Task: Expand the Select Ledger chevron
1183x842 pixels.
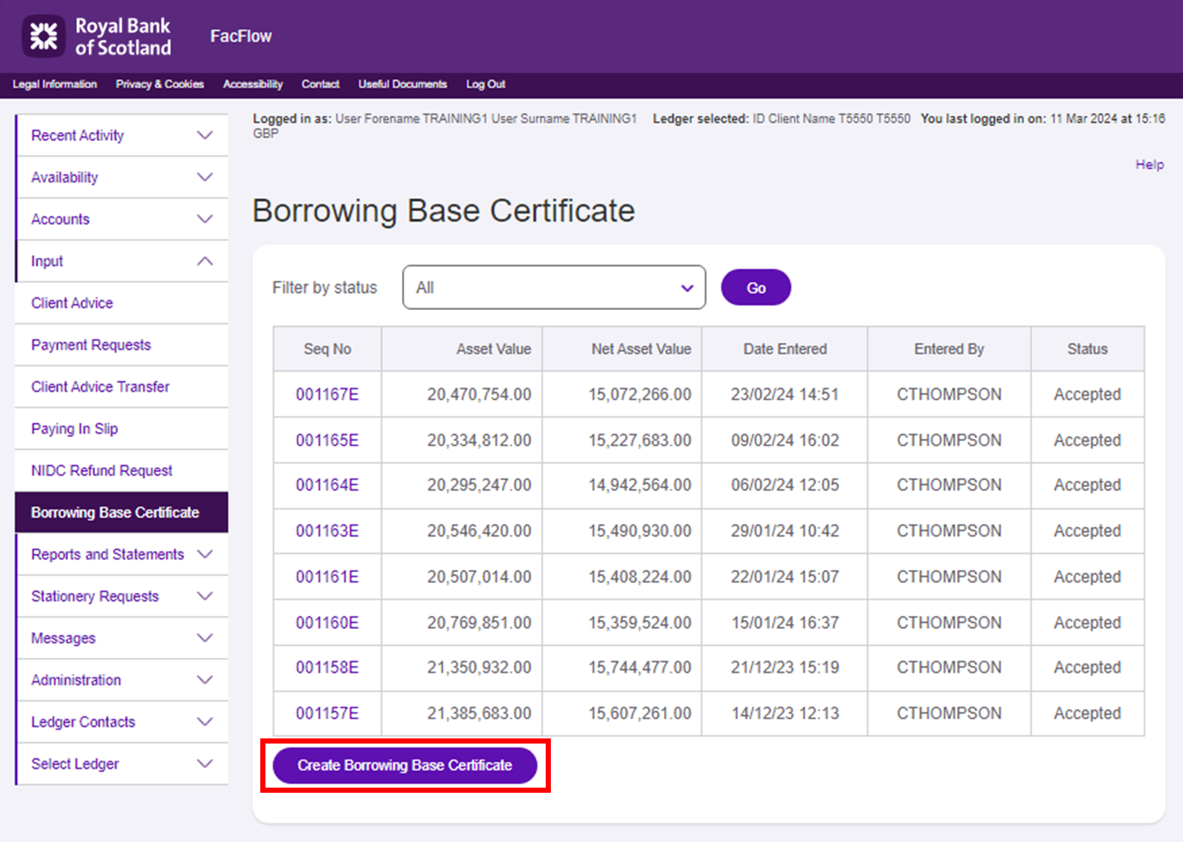Action: (204, 764)
